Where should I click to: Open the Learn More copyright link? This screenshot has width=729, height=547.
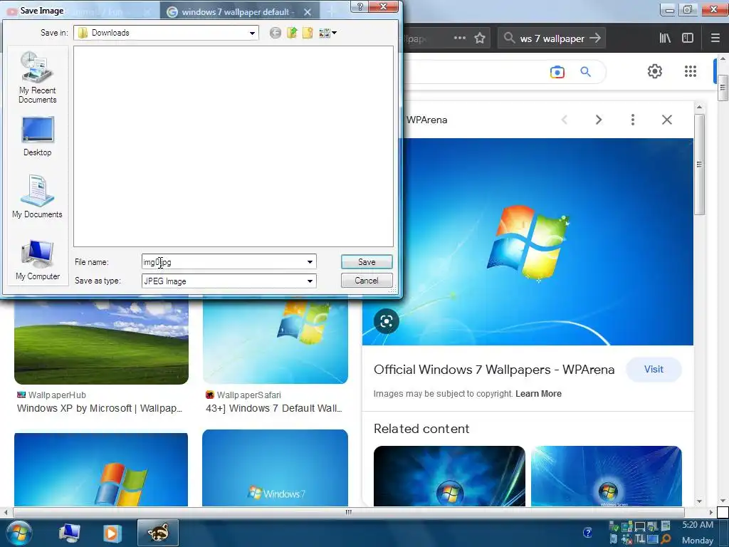click(538, 394)
